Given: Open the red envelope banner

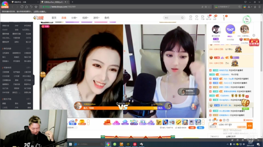Looking at the screenshot, I should (254, 42).
